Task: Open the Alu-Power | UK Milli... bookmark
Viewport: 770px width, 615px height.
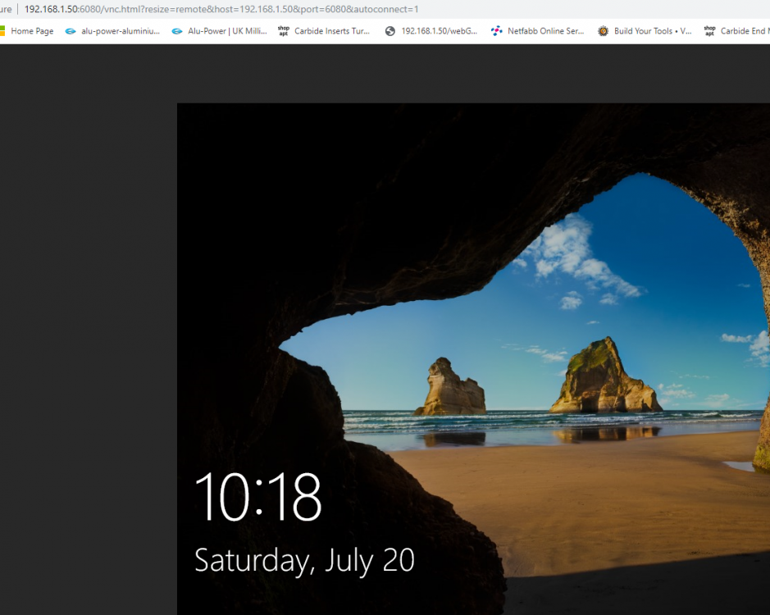Action: pos(219,31)
